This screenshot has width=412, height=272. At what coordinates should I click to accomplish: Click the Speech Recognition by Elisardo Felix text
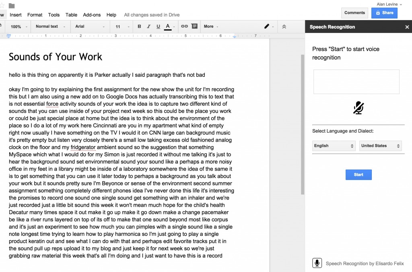pos(365,263)
